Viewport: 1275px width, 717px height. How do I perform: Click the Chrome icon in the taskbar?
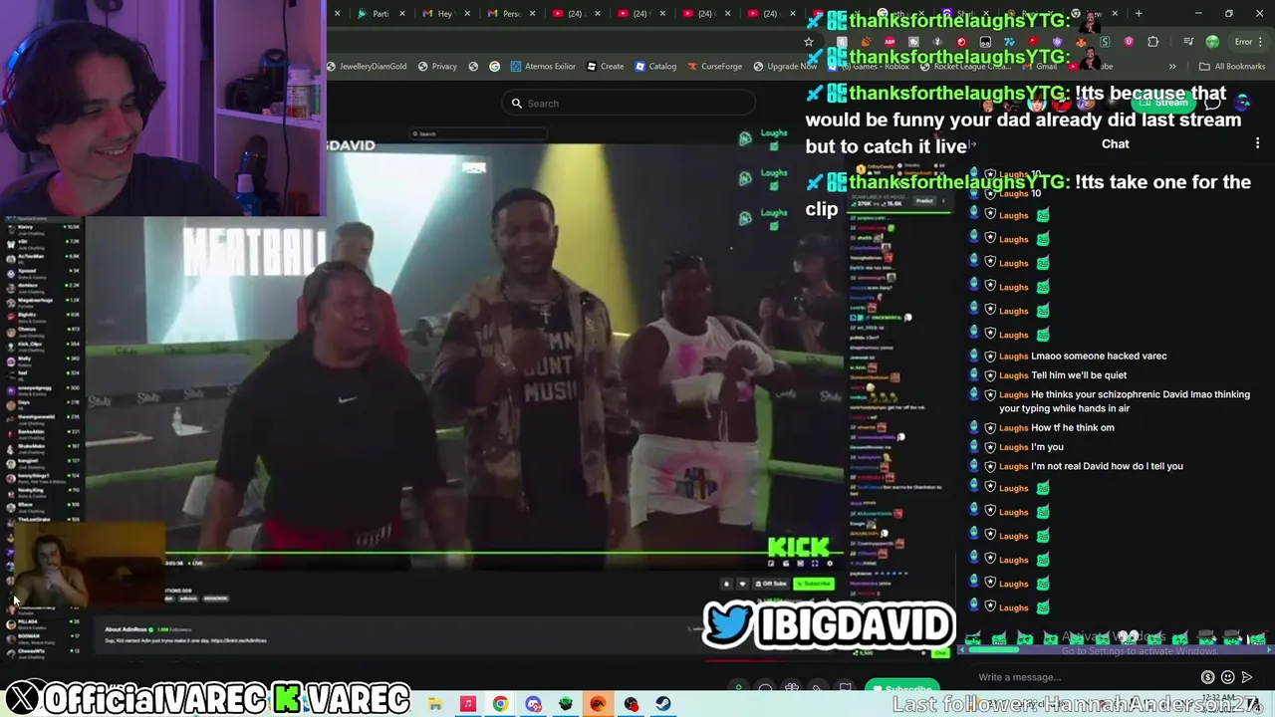click(500, 704)
